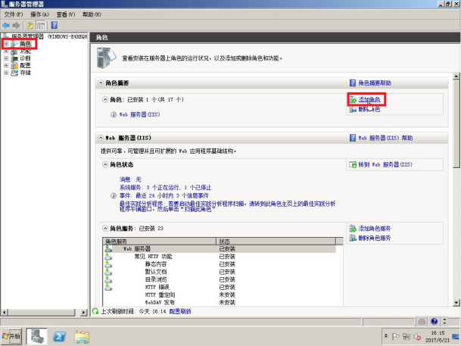Collapse the 角色摘要 section
Image resolution: width=461 pixels, height=346 pixels.
pos(100,83)
